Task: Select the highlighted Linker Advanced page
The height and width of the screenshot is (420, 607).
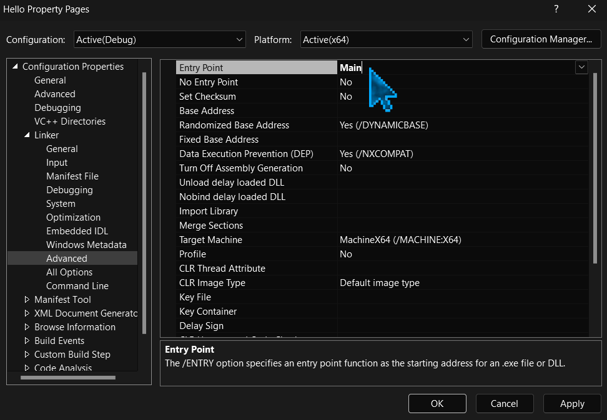Action: [x=73, y=258]
